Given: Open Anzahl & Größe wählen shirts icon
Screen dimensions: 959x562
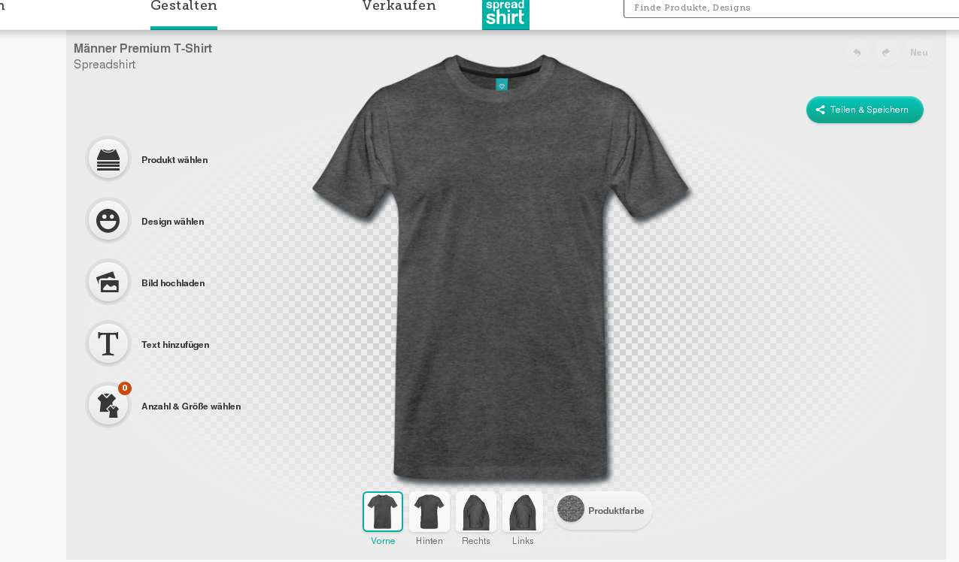Looking at the screenshot, I should tap(108, 405).
